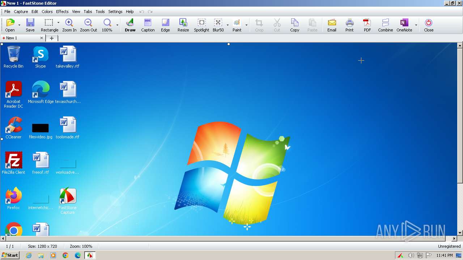
Task: Open the Tabs menu
Action: pyautogui.click(x=88, y=12)
